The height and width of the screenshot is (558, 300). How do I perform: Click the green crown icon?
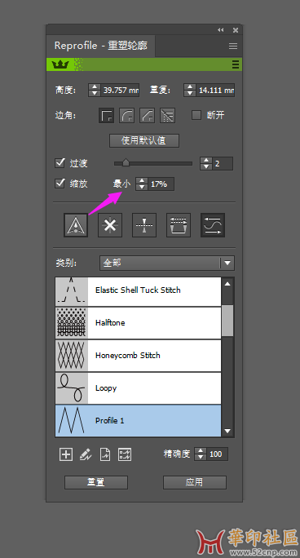[x=60, y=64]
